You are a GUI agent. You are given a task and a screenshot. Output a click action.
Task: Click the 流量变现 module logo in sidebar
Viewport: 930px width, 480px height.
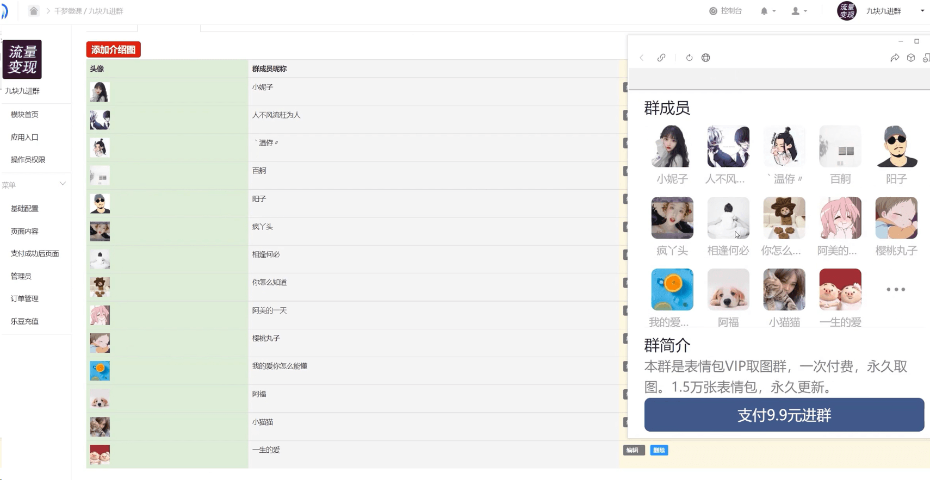pos(22,59)
